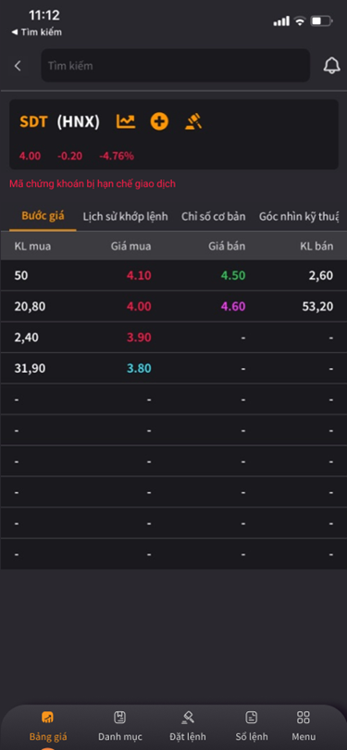Screen dimensions: 347x750
Task: Tap the back arrow beside the search box
Action: 18,66
